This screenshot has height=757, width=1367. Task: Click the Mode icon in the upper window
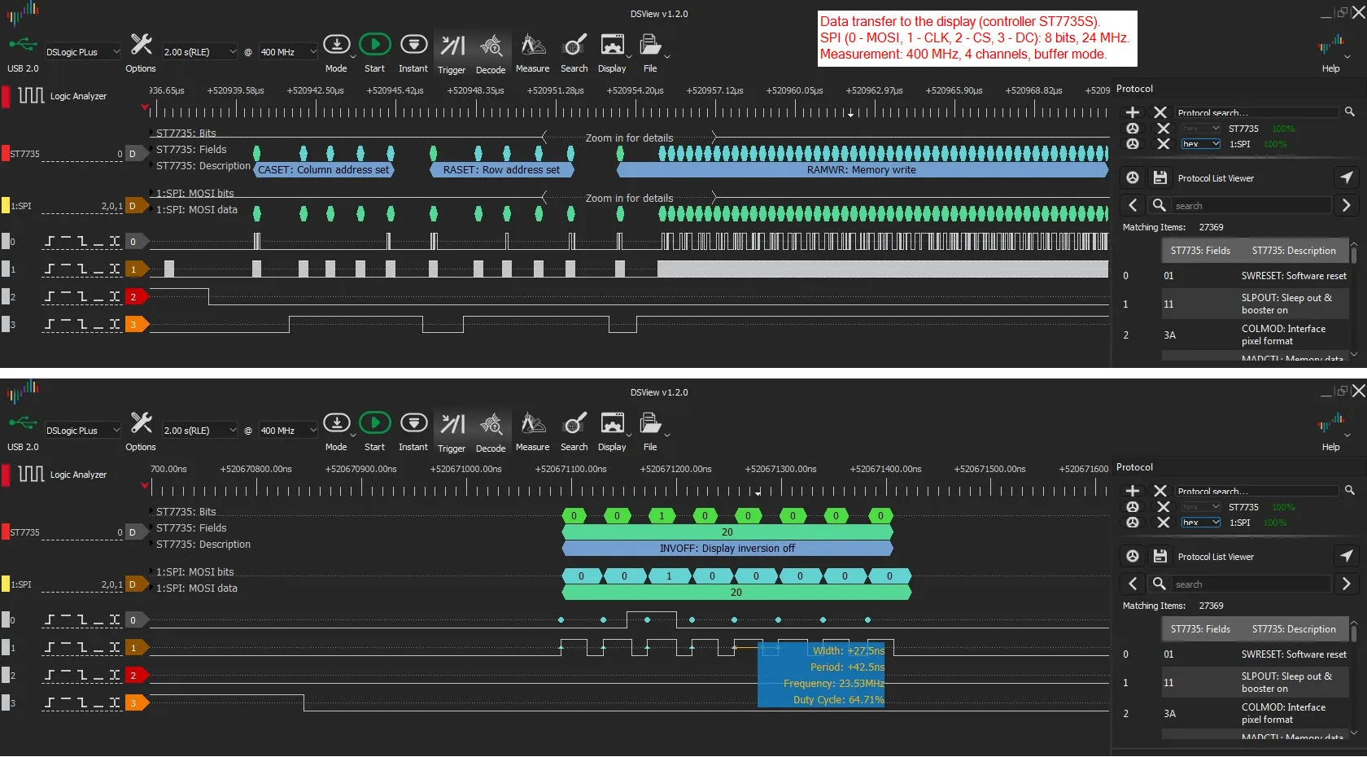click(x=336, y=45)
